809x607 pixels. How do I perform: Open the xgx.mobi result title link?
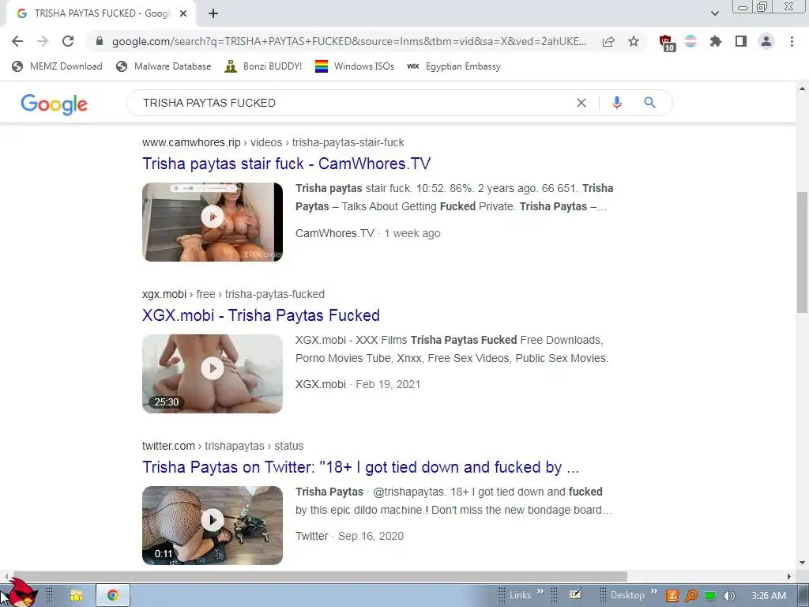pyautogui.click(x=261, y=315)
